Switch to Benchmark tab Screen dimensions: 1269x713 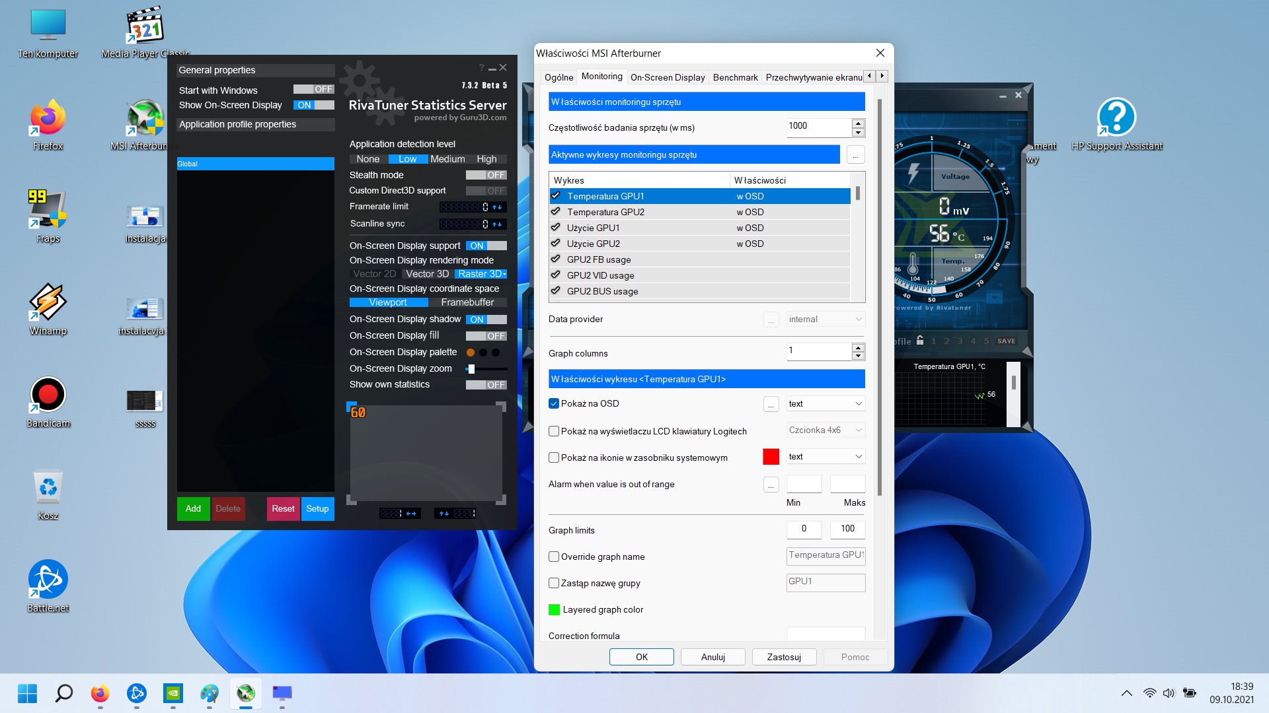[x=735, y=77]
